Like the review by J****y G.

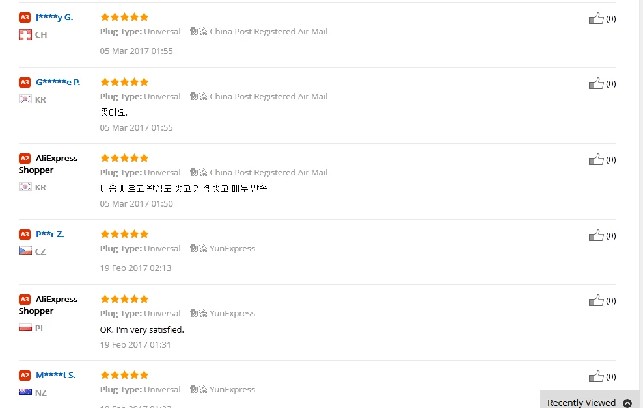596,18
